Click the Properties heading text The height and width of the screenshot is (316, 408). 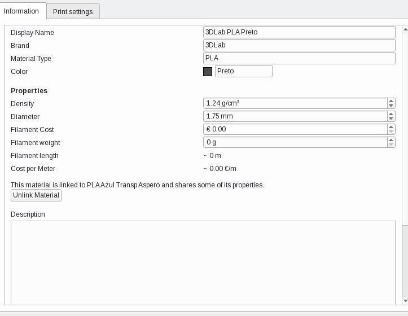[29, 91]
